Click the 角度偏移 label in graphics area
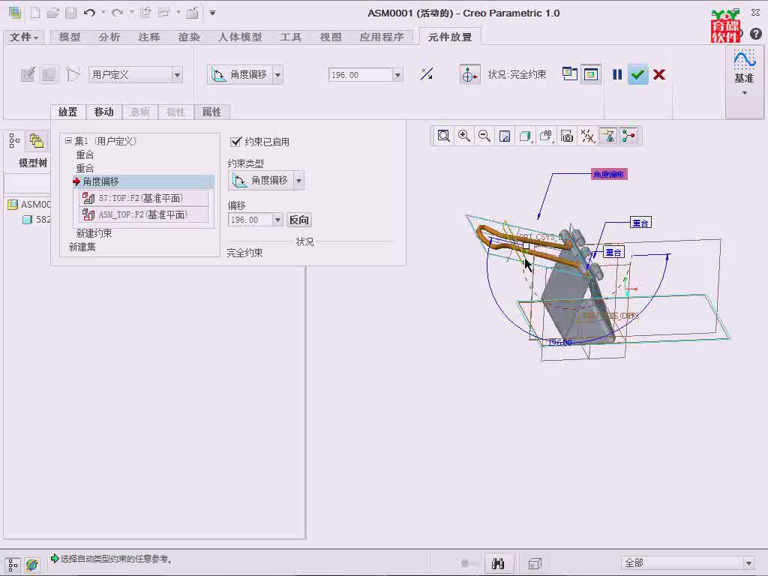Screen dimensions: 768x576 tap(609, 174)
